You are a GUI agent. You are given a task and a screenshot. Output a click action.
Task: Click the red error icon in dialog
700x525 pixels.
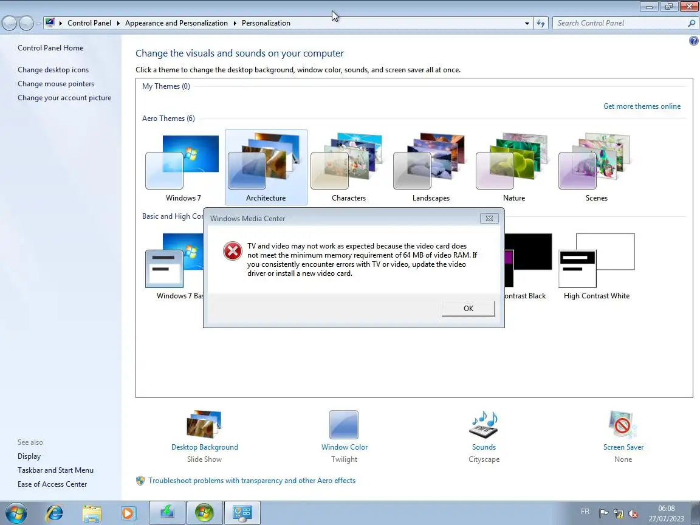coord(233,251)
